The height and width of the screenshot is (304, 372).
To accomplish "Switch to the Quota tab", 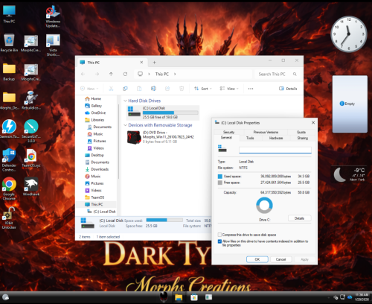I will click(301, 132).
